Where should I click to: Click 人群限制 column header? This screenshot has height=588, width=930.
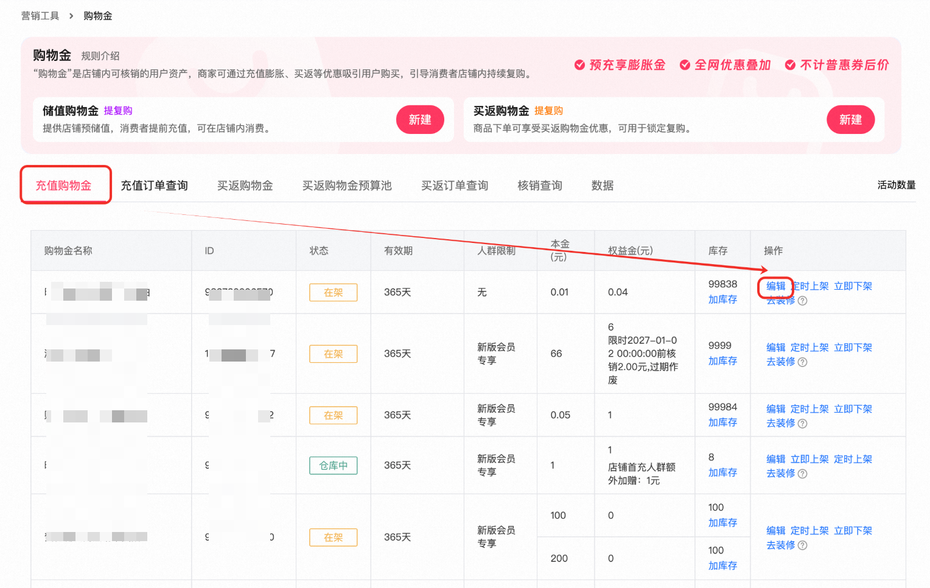coord(497,251)
